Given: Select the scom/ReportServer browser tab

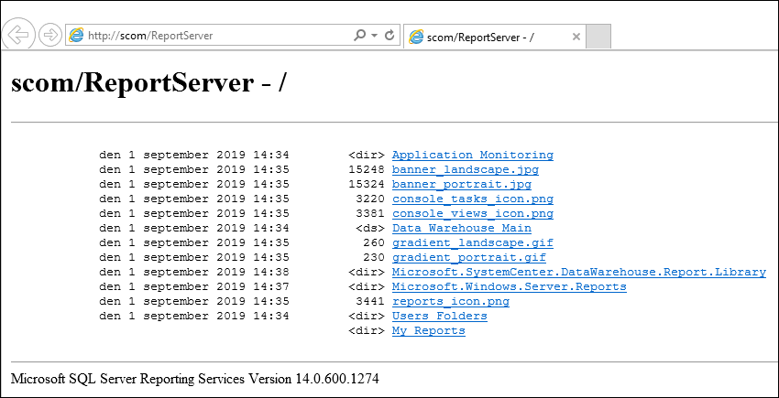Looking at the screenshot, I should (x=495, y=37).
